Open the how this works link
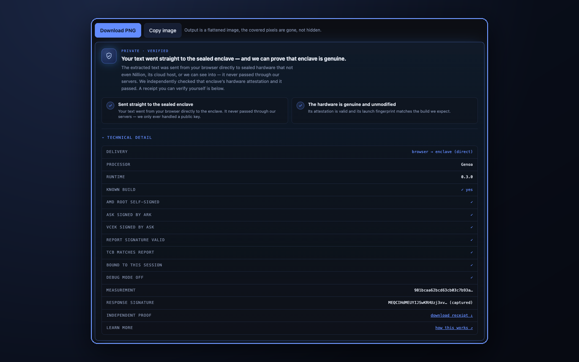 pos(454,328)
